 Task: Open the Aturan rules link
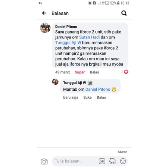122,152
